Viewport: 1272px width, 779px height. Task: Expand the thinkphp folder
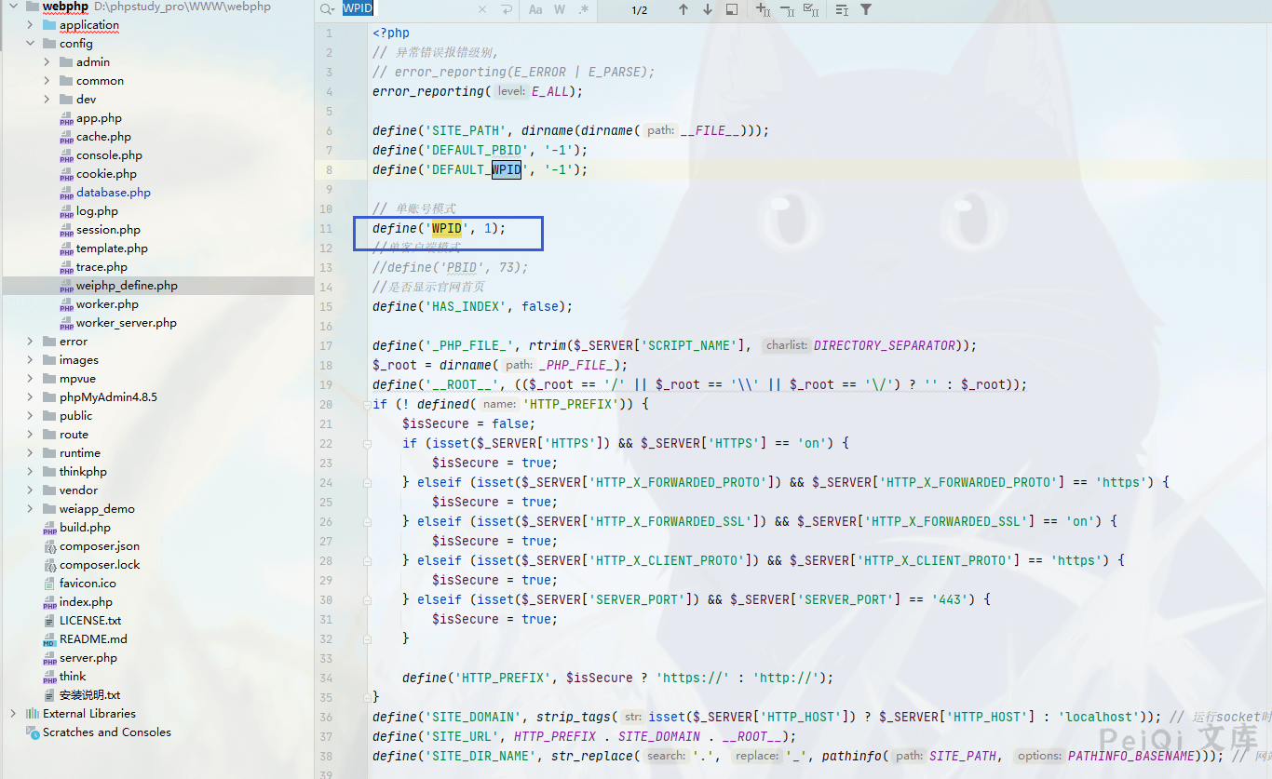click(x=31, y=472)
